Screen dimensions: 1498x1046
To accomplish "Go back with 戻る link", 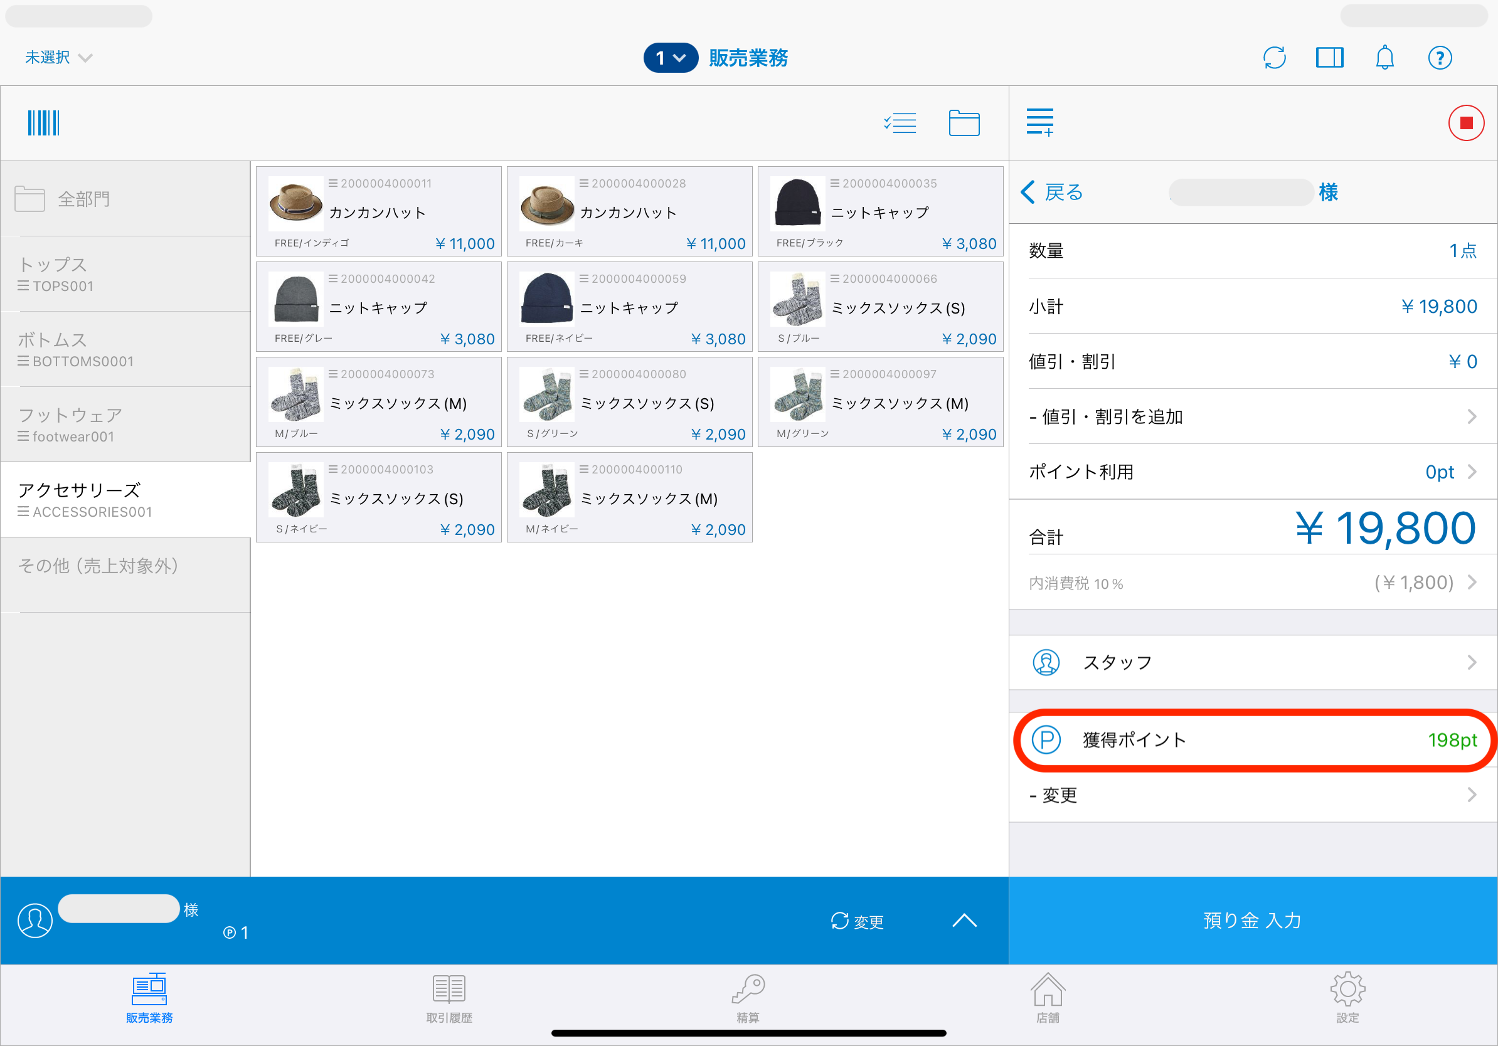I will tap(1052, 193).
